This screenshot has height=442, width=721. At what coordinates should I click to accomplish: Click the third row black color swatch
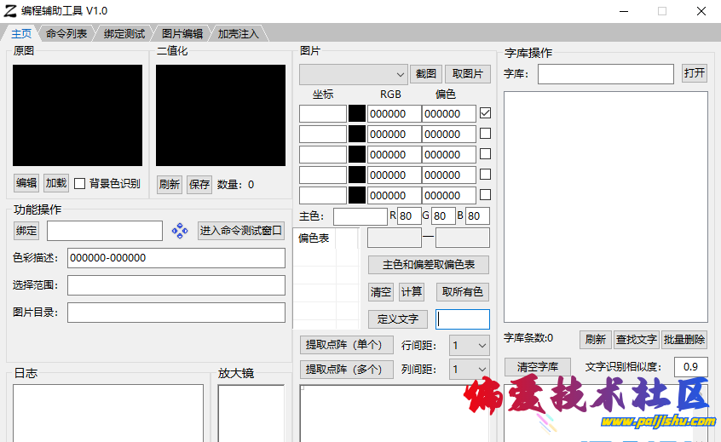[357, 154]
